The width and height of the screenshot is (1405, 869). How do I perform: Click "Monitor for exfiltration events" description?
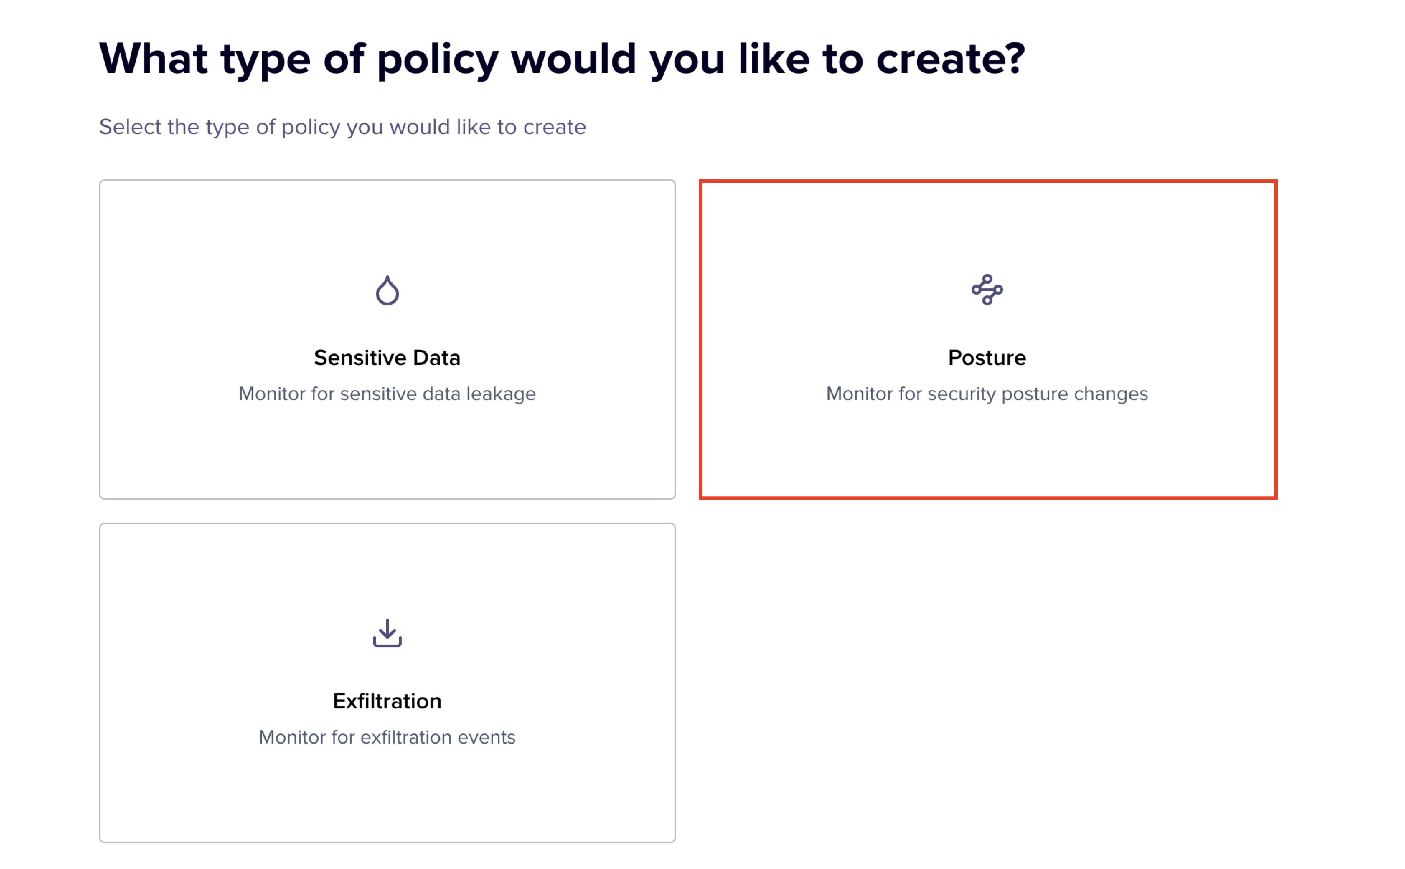387,737
